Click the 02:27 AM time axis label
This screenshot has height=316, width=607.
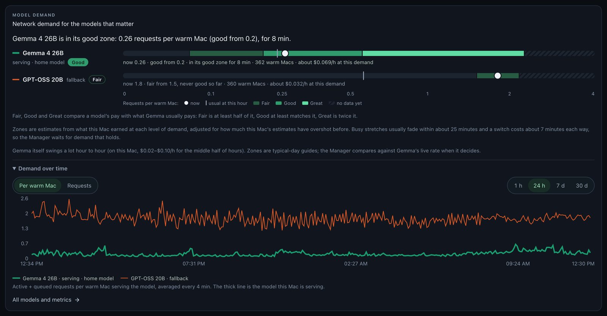(x=356, y=264)
